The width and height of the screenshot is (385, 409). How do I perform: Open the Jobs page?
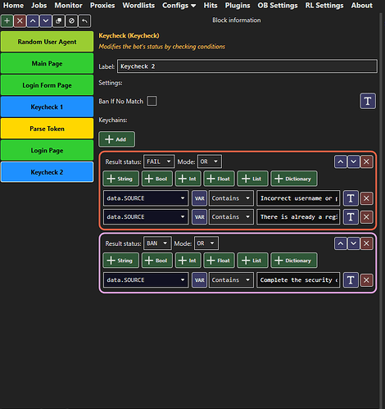tap(38, 6)
